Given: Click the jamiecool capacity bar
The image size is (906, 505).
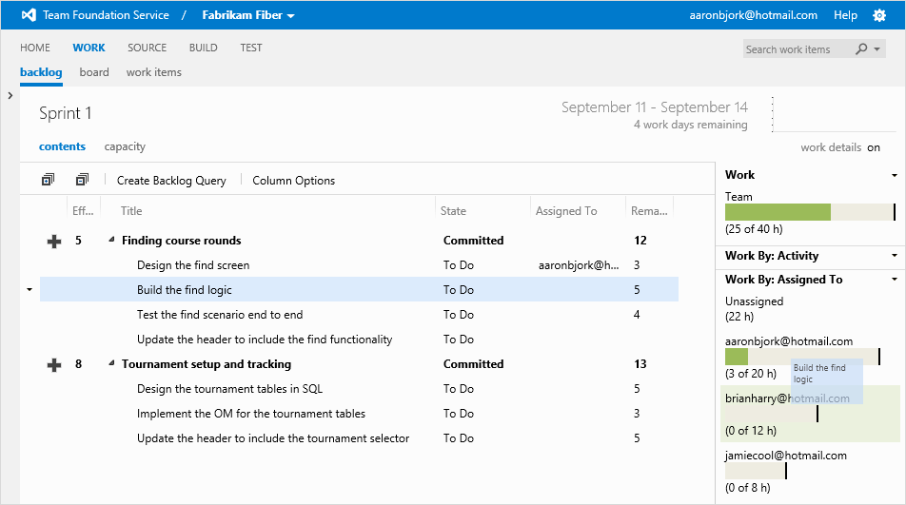Looking at the screenshot, I should coord(756,471).
